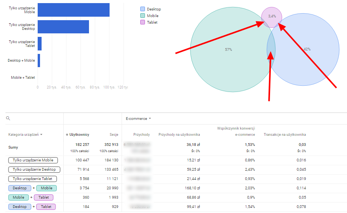Viewport: 347px width, 213px height.
Task: Click the Tylko urządzenie Desktop chart bar
Action: click(x=63, y=27)
